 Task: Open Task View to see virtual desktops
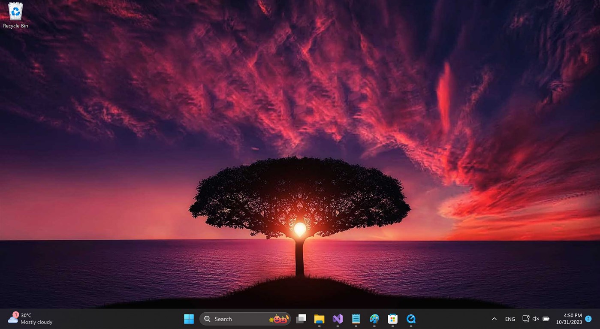[x=301, y=319]
